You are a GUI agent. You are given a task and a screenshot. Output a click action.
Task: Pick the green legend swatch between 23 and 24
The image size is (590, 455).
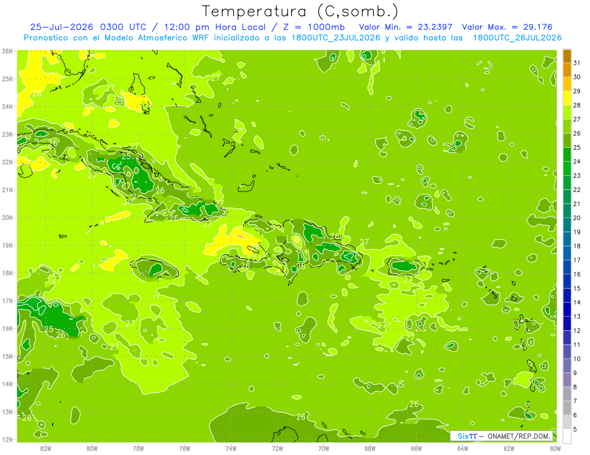point(567,168)
